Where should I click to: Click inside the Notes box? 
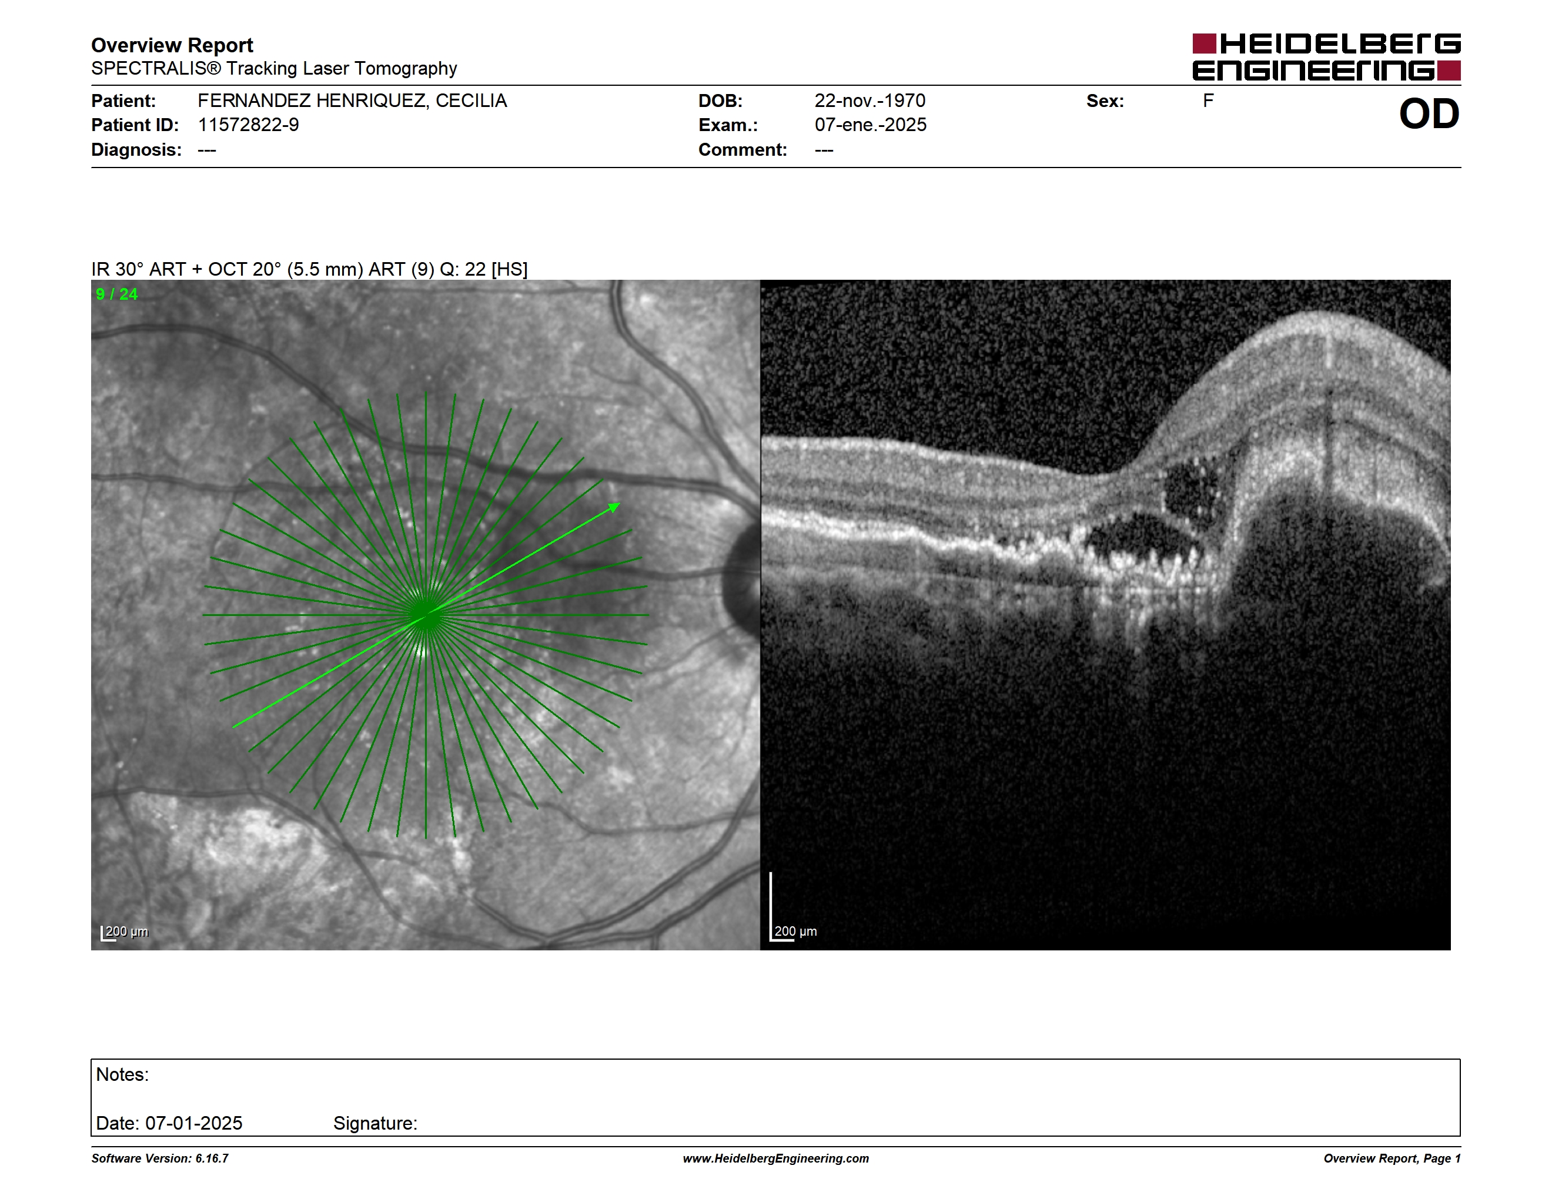(775, 1097)
